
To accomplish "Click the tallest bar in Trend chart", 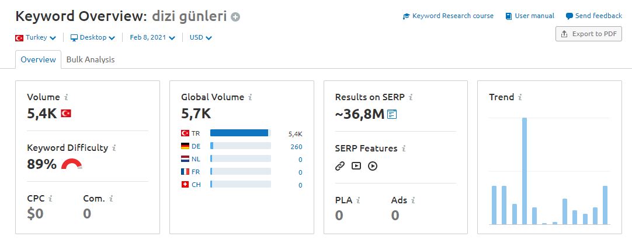I will [x=525, y=171].
